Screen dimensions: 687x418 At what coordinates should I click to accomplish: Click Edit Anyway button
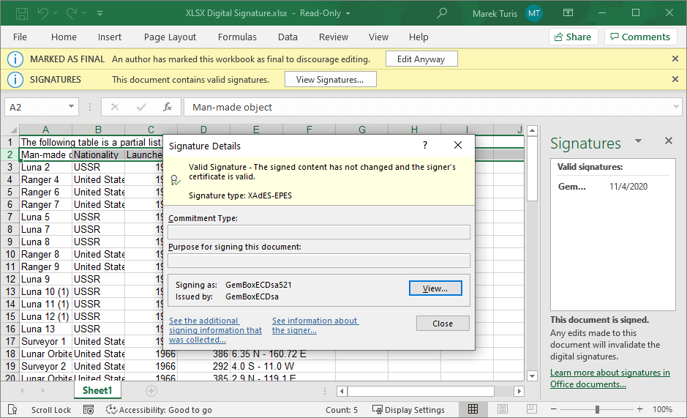(421, 59)
